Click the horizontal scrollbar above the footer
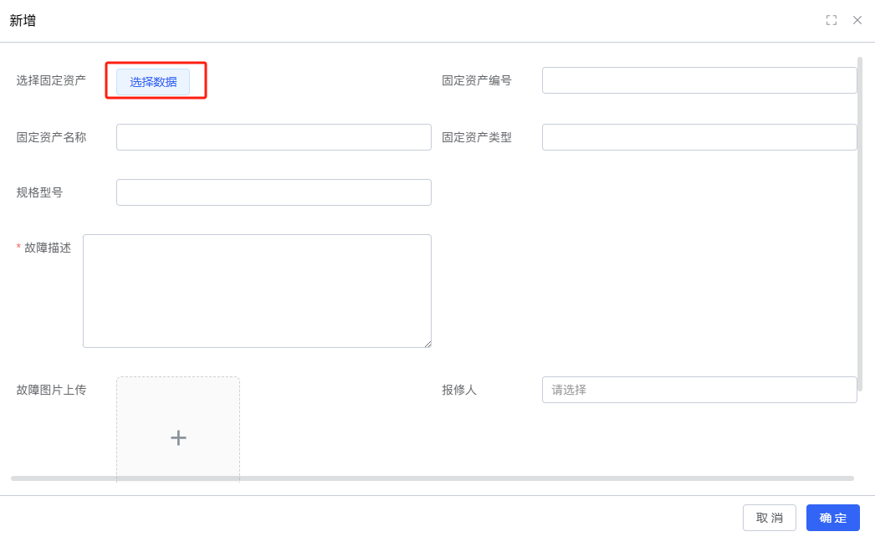The image size is (875, 547). pos(432,478)
